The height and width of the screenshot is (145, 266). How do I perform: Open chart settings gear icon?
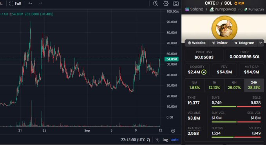pyautogui.click(x=166, y=4)
